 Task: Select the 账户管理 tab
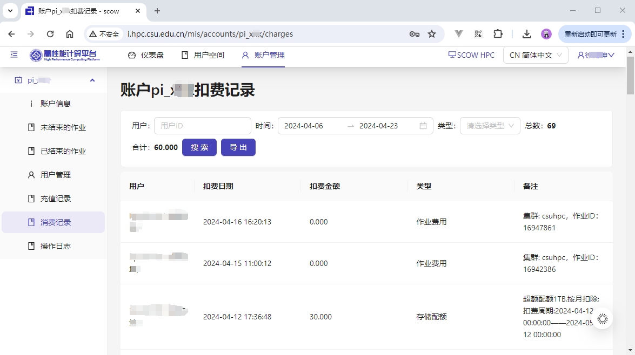263,55
